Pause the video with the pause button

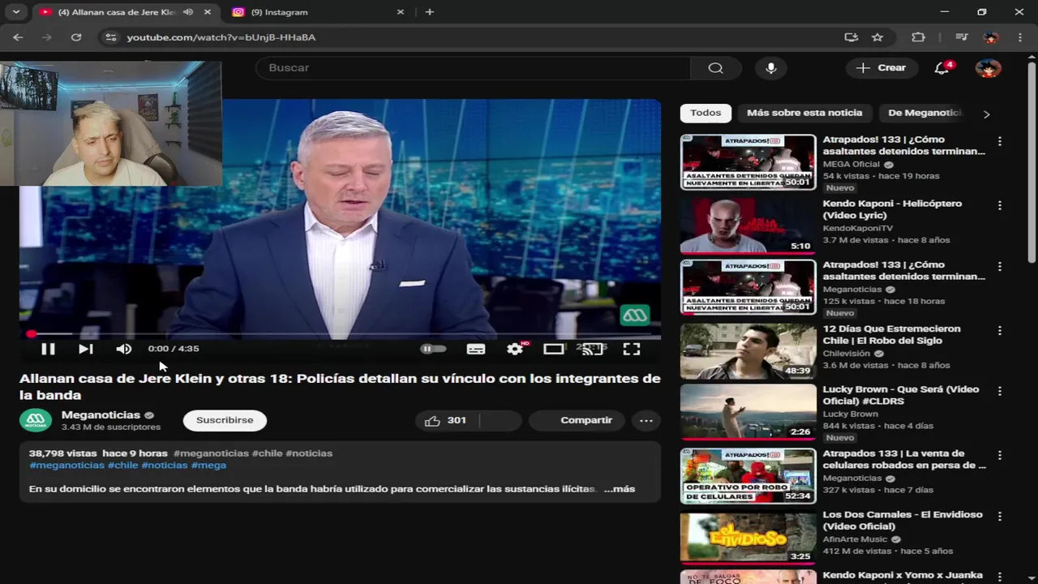pyautogui.click(x=48, y=349)
